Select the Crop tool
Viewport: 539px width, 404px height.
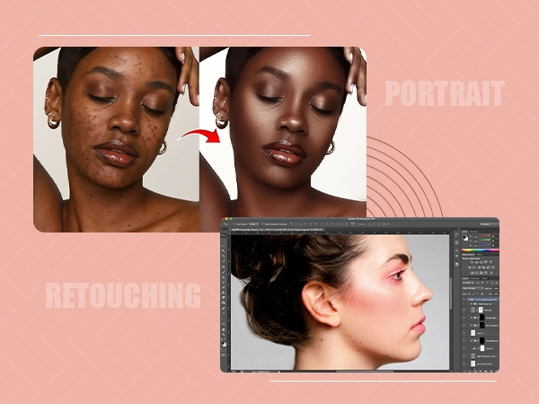coord(224,256)
